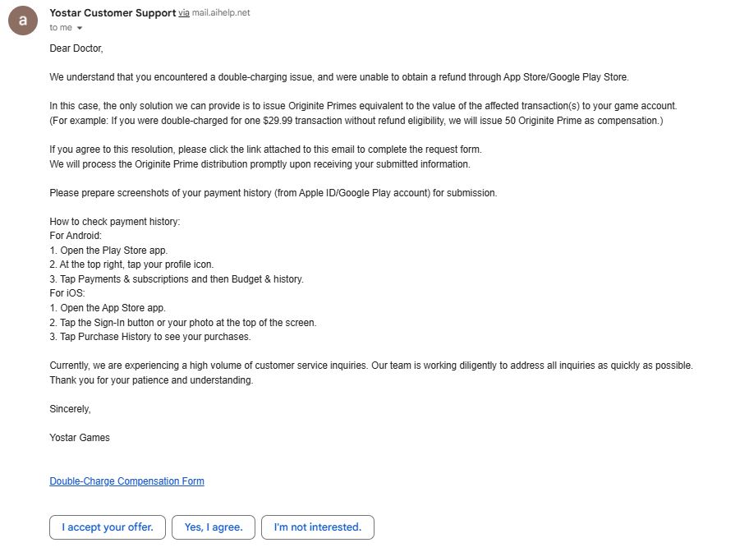
Task: Pick the "I'm not interested." reply
Action: tap(317, 527)
